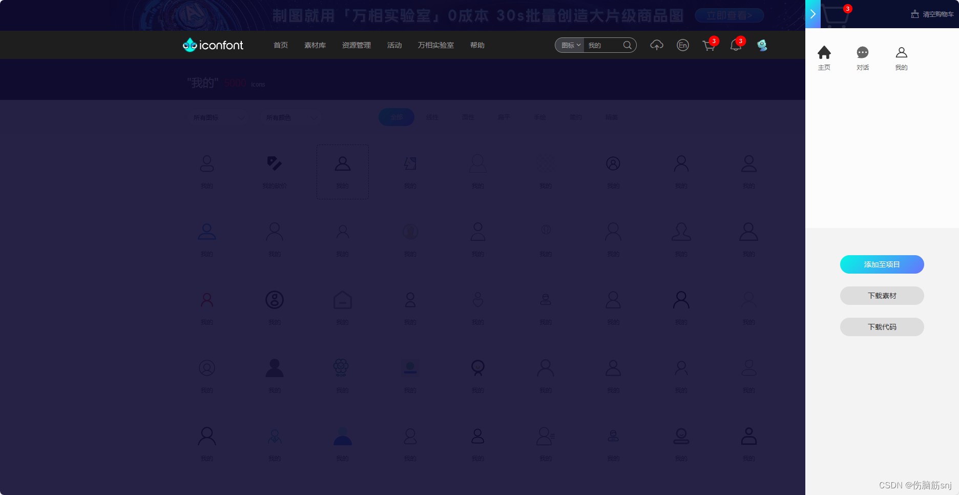
Task: Select the 精美 filter tab
Action: click(x=612, y=117)
